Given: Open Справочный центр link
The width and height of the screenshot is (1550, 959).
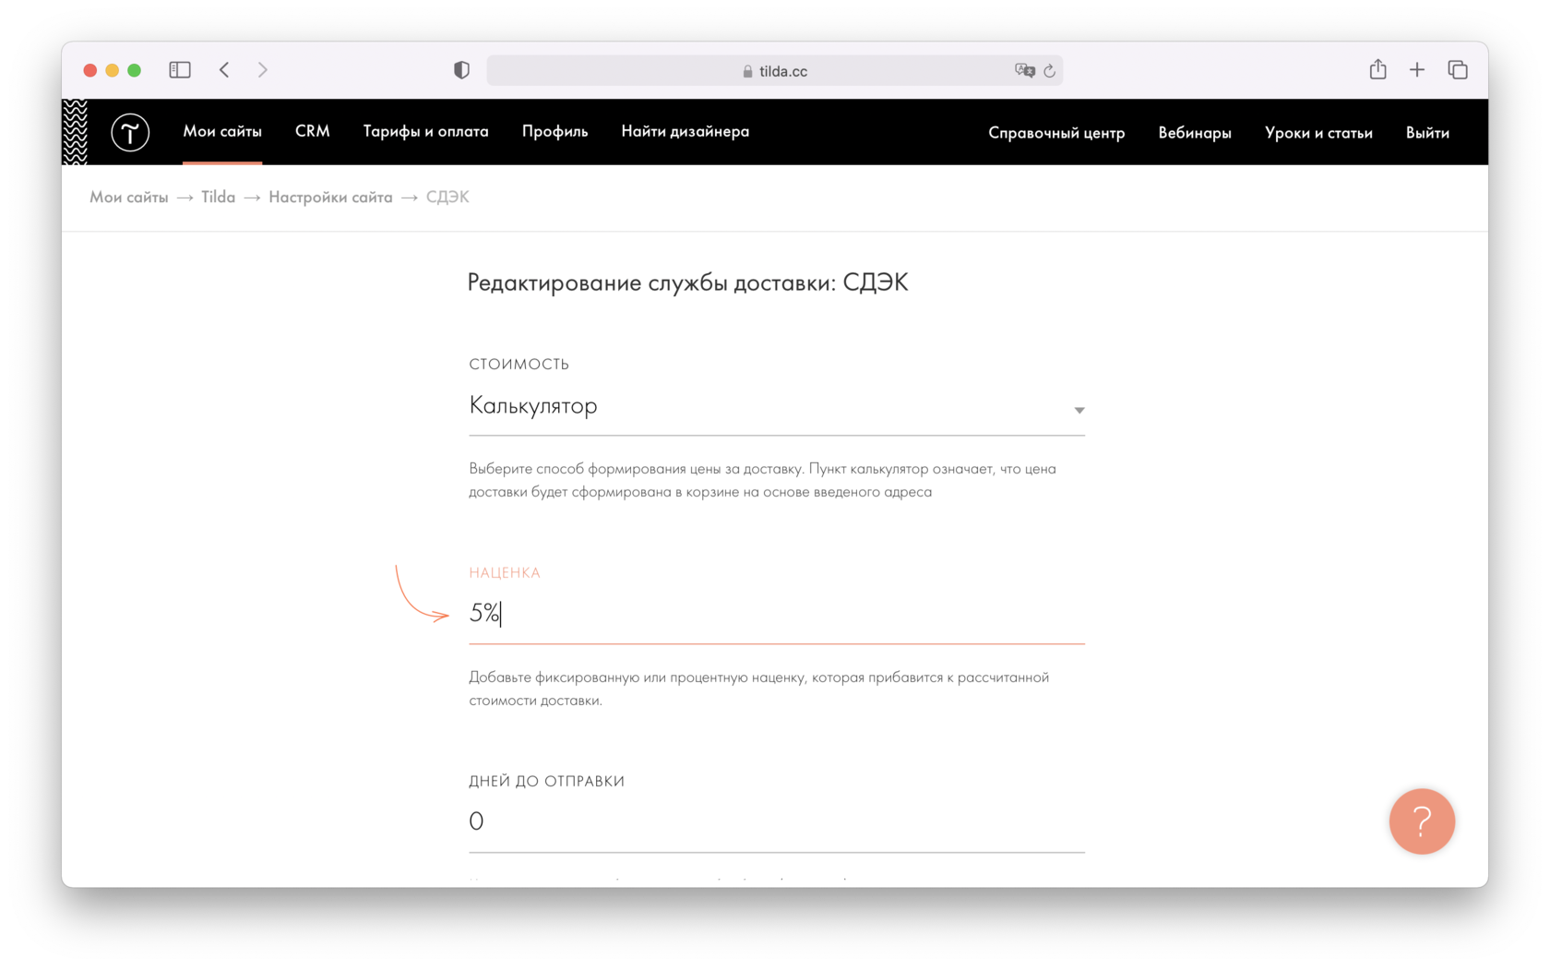Looking at the screenshot, I should pos(1056,133).
